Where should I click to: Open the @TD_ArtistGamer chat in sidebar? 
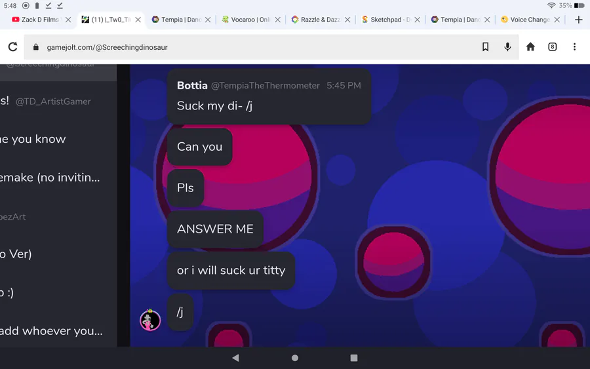pos(53,102)
